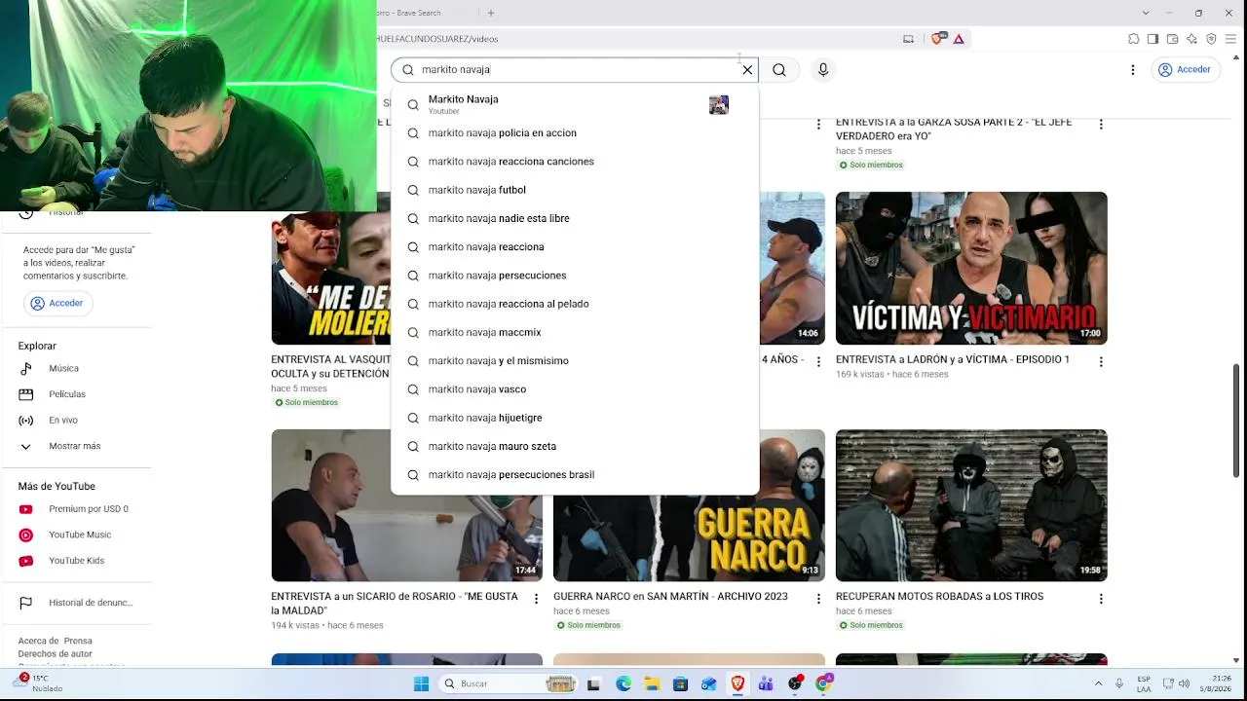Choose suggestion 'markito navaja policia en accion'
1247x701 pixels.
tap(575, 133)
